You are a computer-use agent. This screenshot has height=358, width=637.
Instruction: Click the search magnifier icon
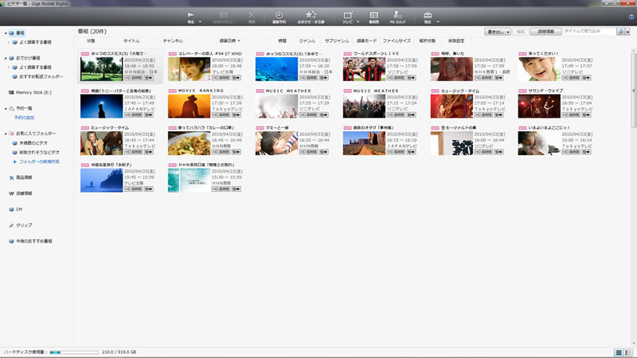pos(621,31)
